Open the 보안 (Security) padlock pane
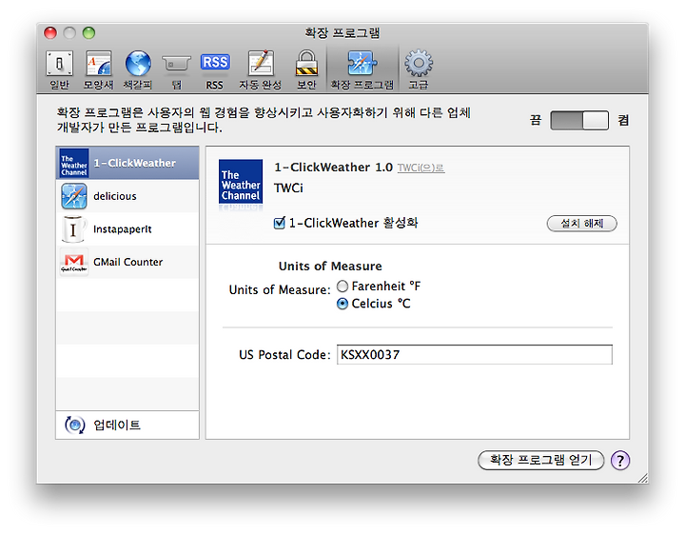The width and height of the screenshot is (685, 534). pyautogui.click(x=306, y=69)
